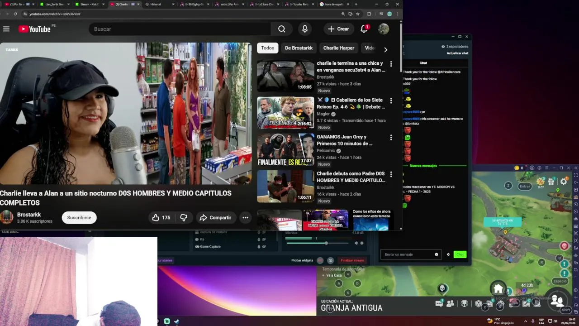Click the youtube.com address bar

pos(181,14)
